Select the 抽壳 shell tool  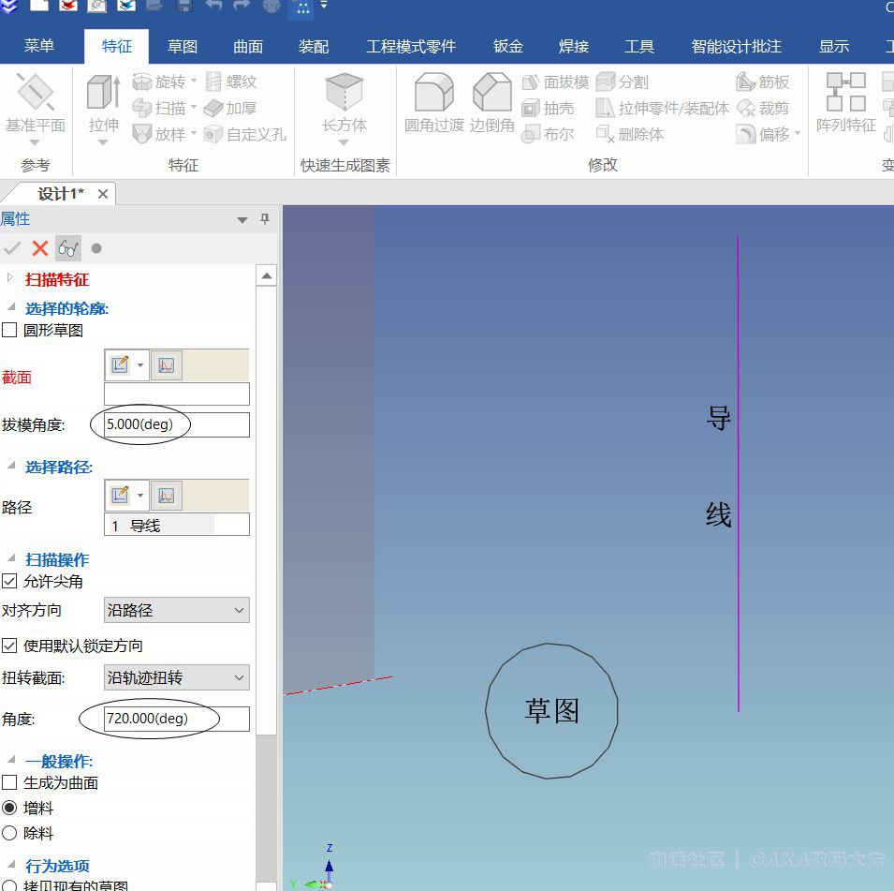(x=548, y=108)
